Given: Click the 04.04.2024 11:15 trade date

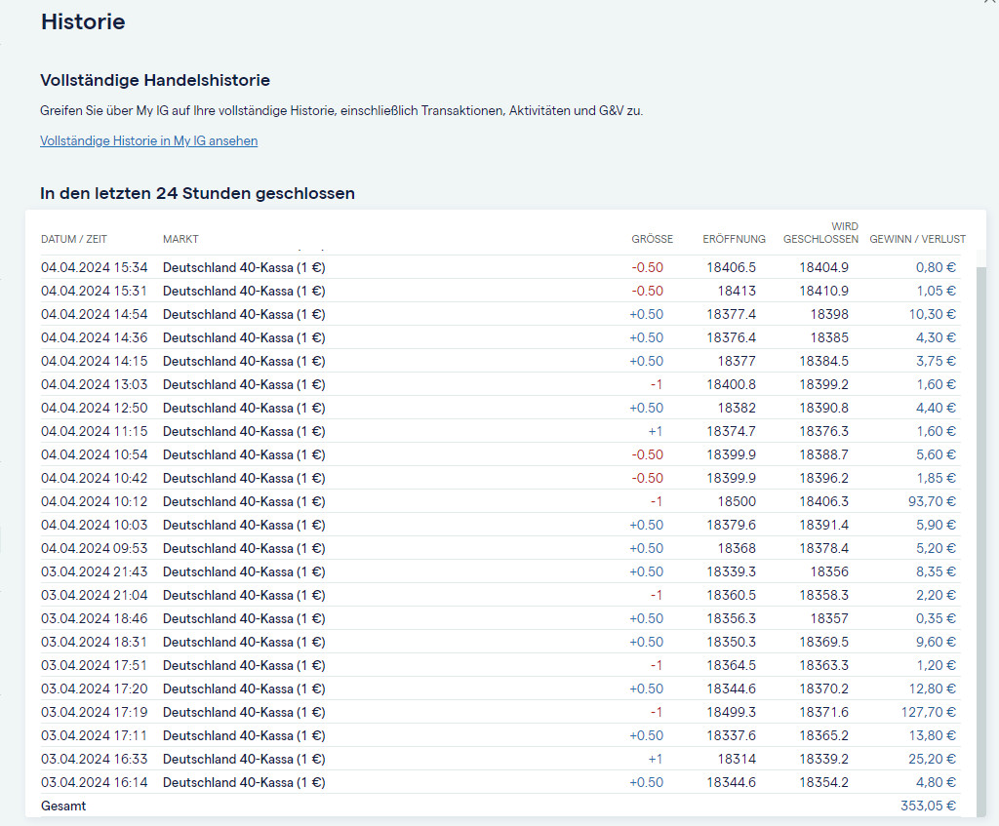Looking at the screenshot, I should (x=95, y=431).
